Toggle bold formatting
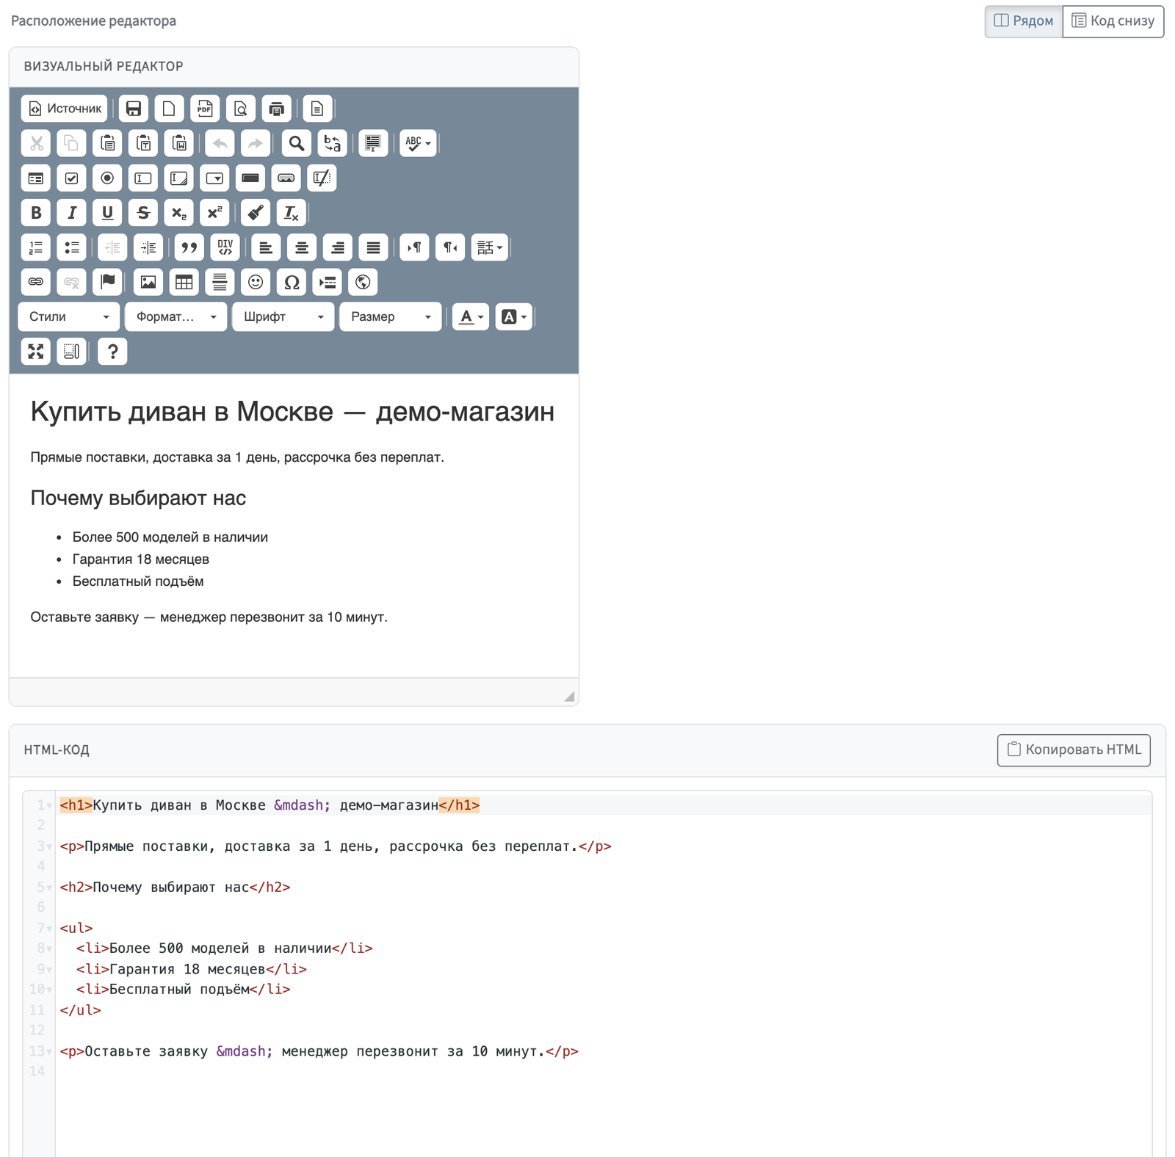Image resolution: width=1175 pixels, height=1157 pixels. click(x=35, y=213)
